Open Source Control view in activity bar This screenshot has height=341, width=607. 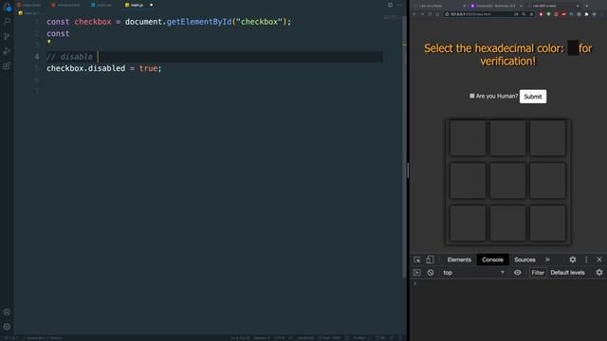point(7,36)
